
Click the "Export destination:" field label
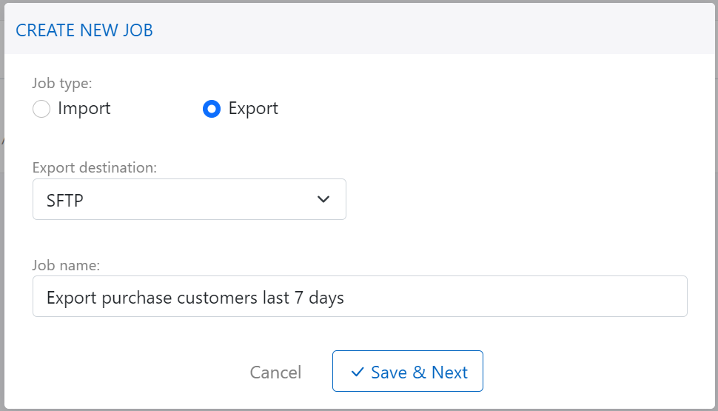pyautogui.click(x=95, y=168)
